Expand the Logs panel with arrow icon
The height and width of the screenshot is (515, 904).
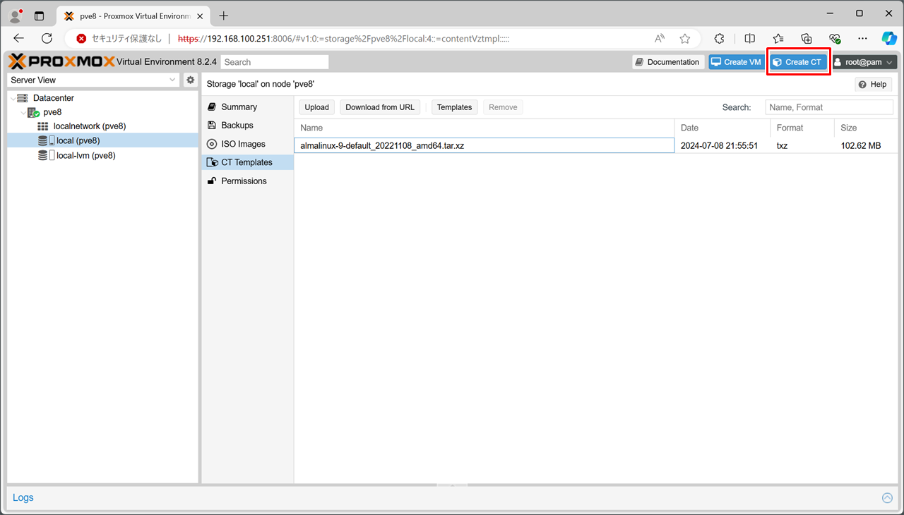[x=887, y=498]
